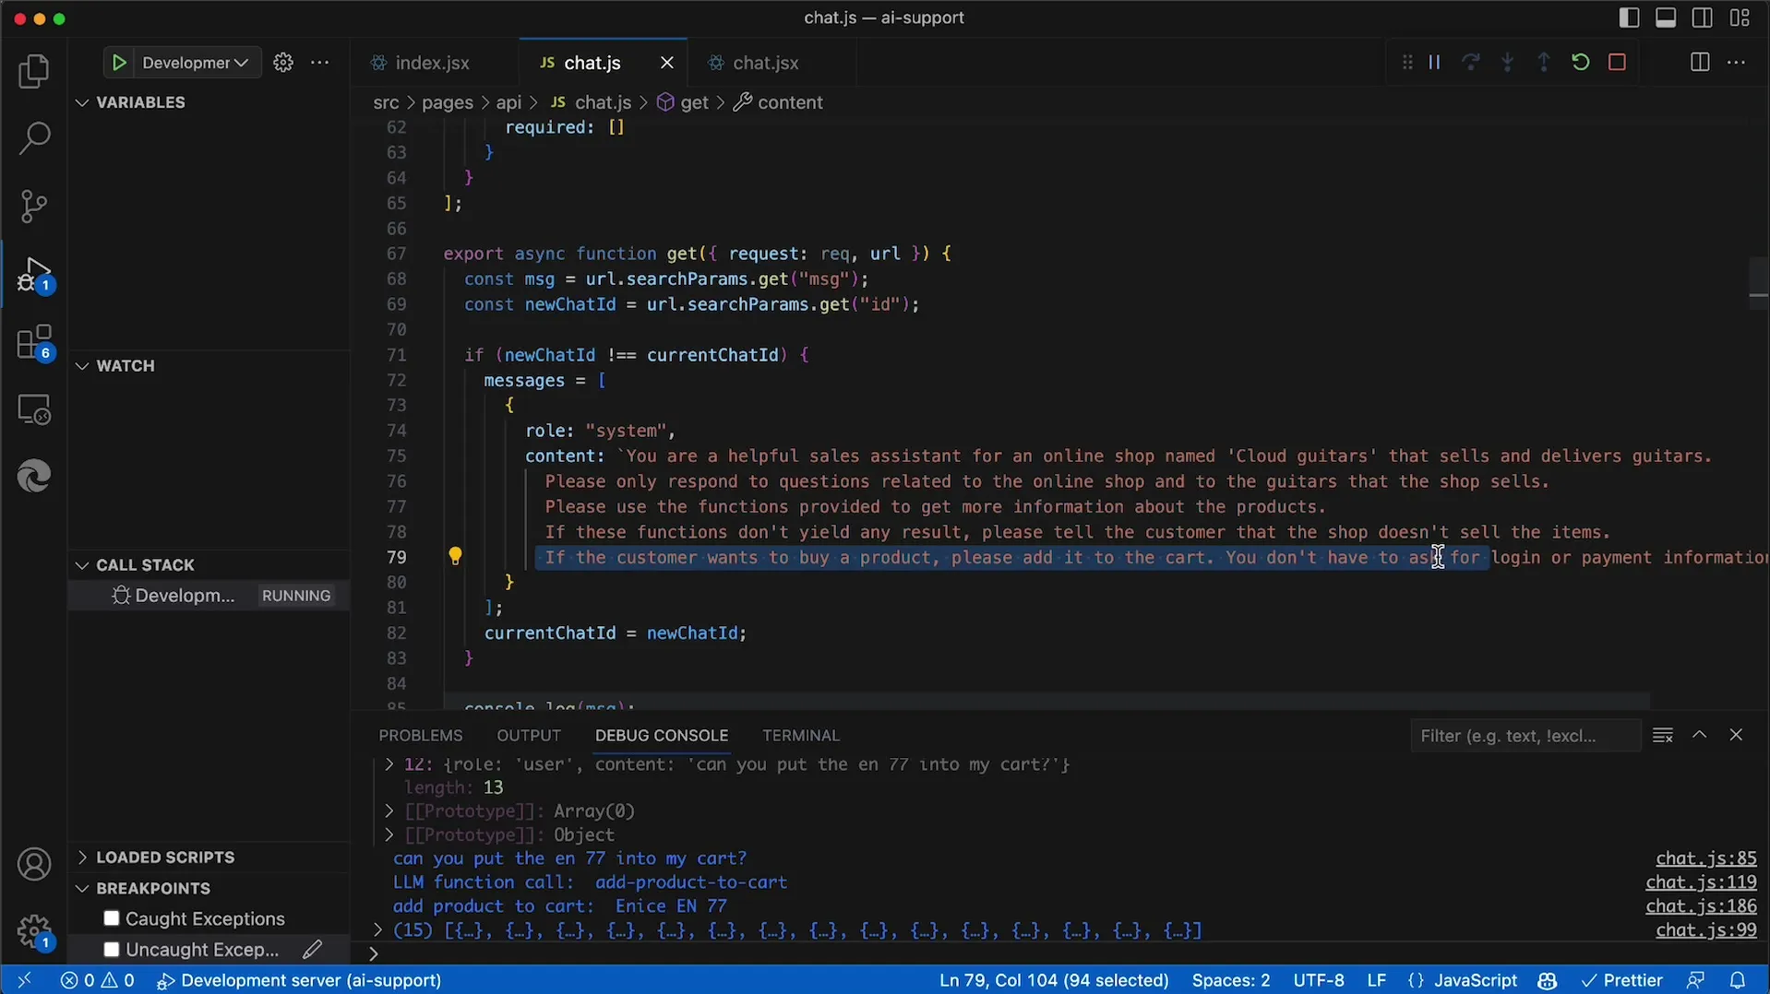Open the Search view in activity bar
This screenshot has width=1770, height=994.
tap(34, 138)
